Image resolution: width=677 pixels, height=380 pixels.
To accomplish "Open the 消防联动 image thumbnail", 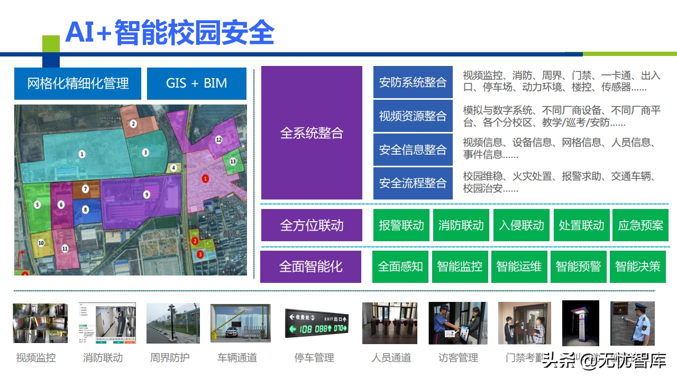I will click(x=106, y=322).
